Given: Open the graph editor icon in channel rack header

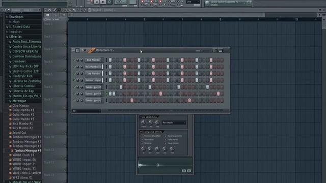Looking at the screenshot, I should point(215,51).
